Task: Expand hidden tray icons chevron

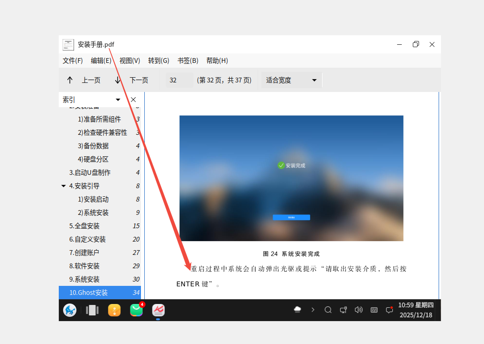Action: click(x=312, y=310)
